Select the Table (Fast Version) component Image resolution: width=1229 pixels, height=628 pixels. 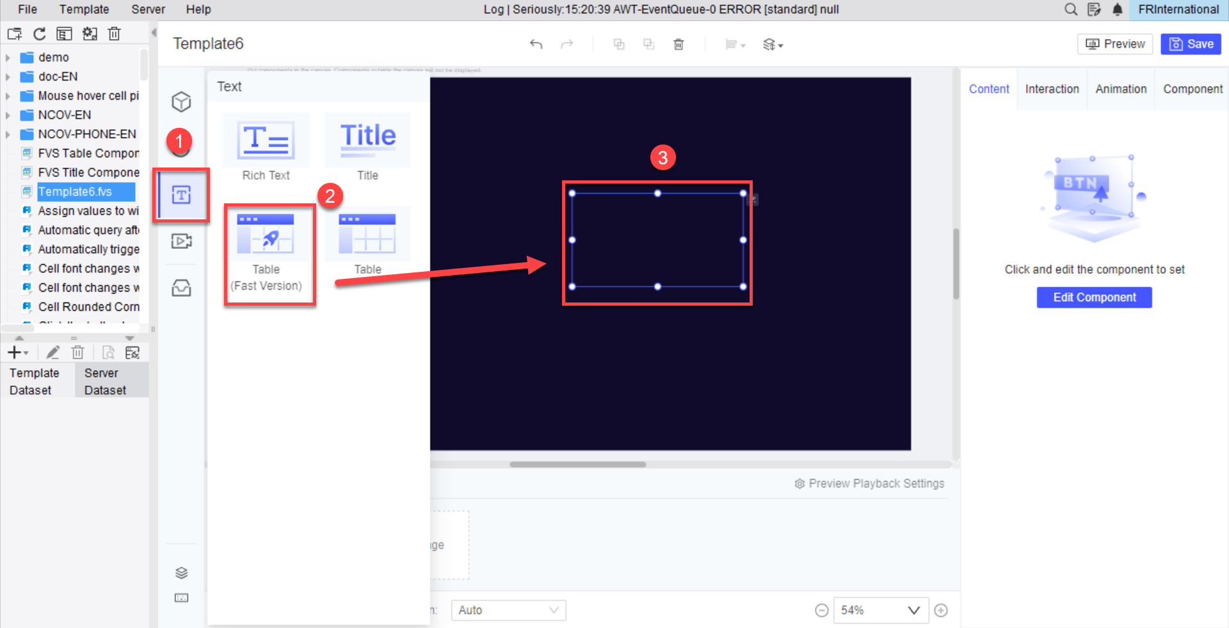(266, 253)
